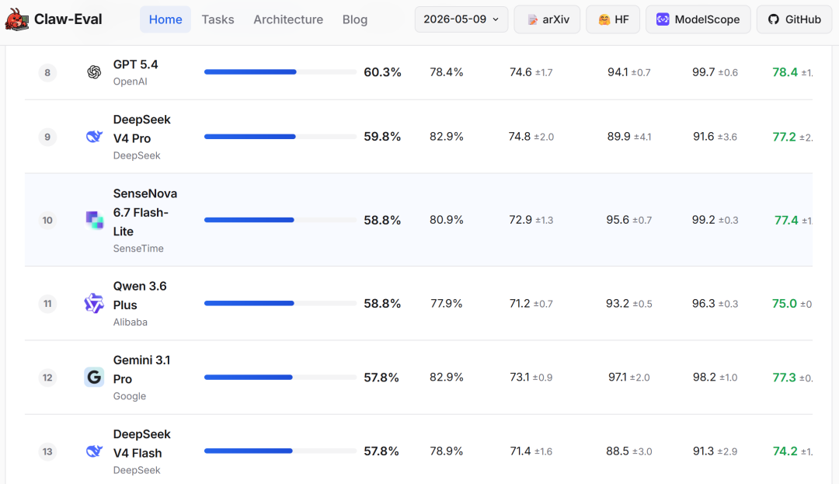Click the 77.9% value in Qwen row
This screenshot has height=484, width=839.
tap(446, 303)
